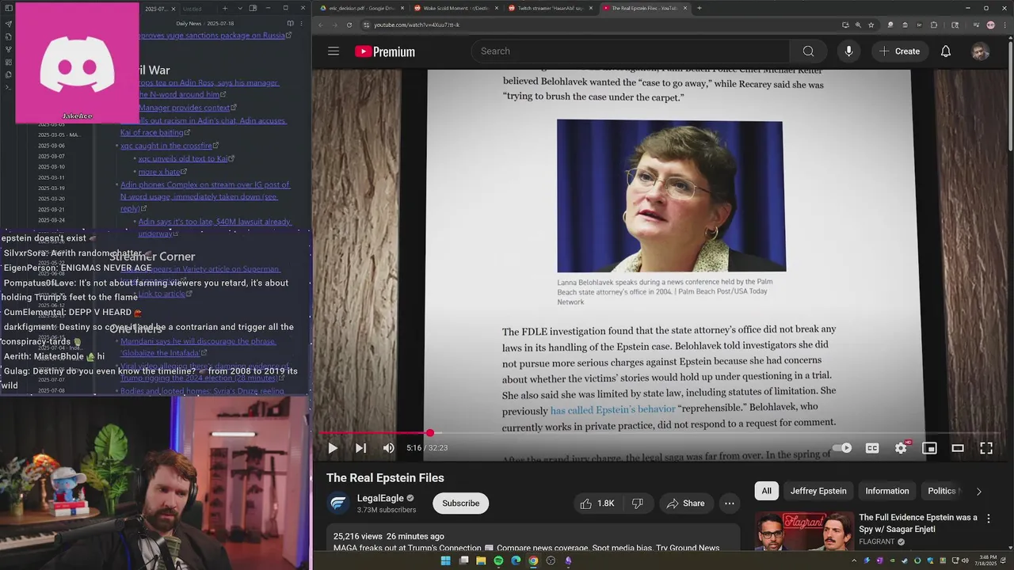Image resolution: width=1014 pixels, height=570 pixels.
Task: Show more filter chips arrow
Action: pyautogui.click(x=978, y=491)
